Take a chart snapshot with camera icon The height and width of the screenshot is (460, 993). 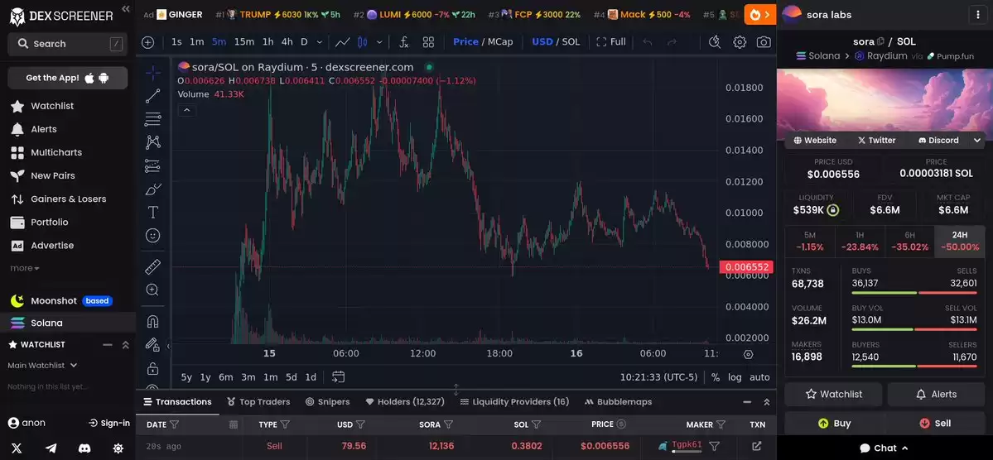pos(764,41)
